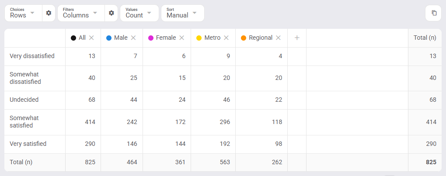
Task: Remove the Regional column filter
Action: pyautogui.click(x=278, y=38)
